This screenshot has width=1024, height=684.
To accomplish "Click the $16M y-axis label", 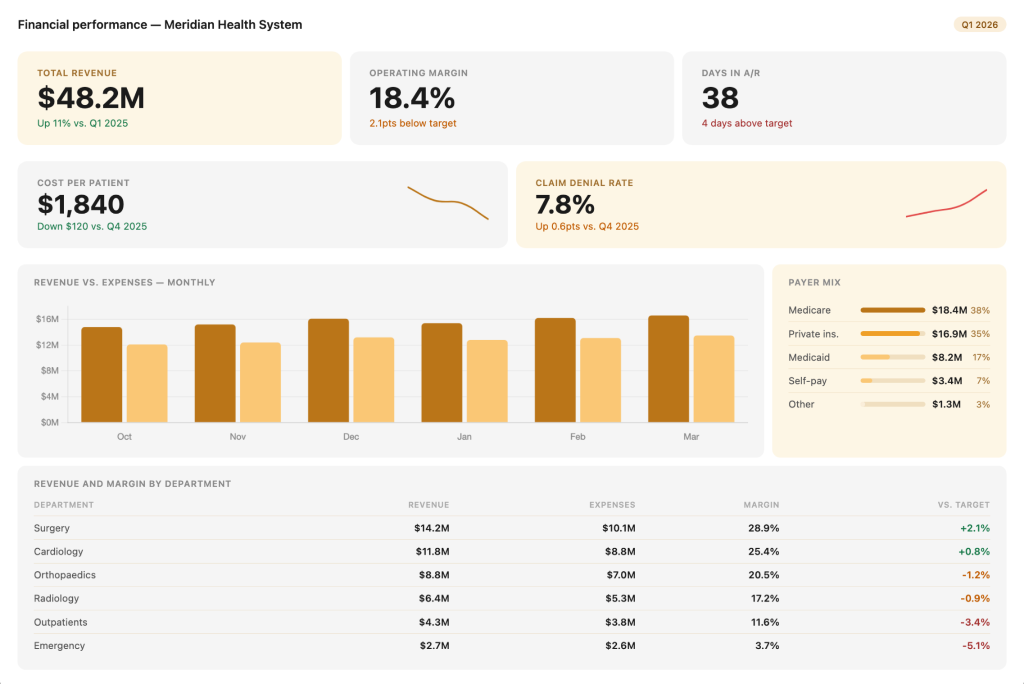I will 47,319.
